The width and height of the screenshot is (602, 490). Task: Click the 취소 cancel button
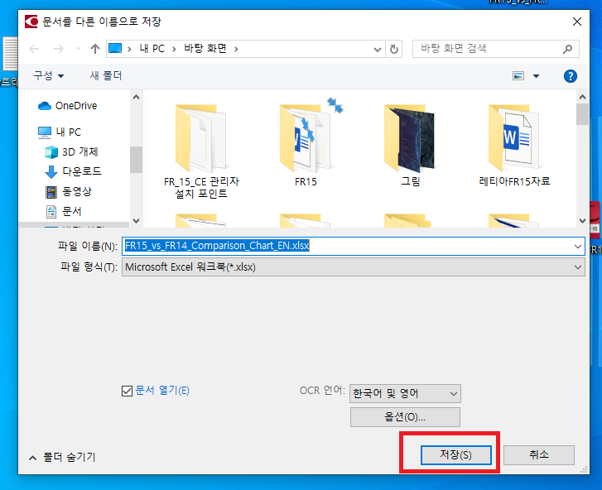[539, 455]
